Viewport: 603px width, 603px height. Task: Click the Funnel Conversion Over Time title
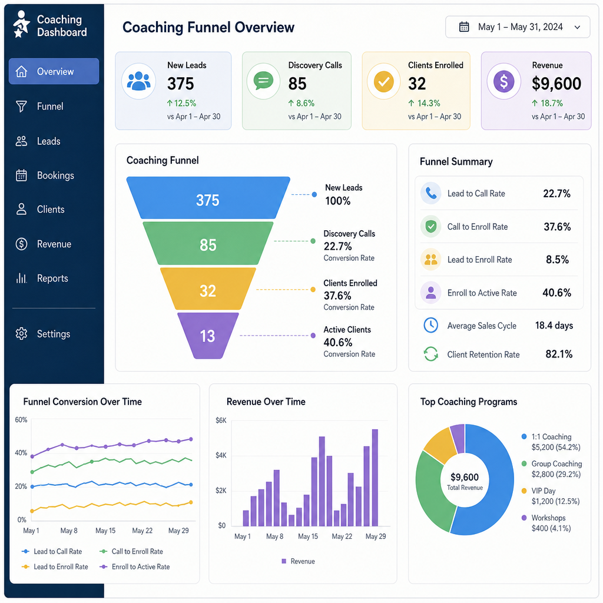(82, 402)
